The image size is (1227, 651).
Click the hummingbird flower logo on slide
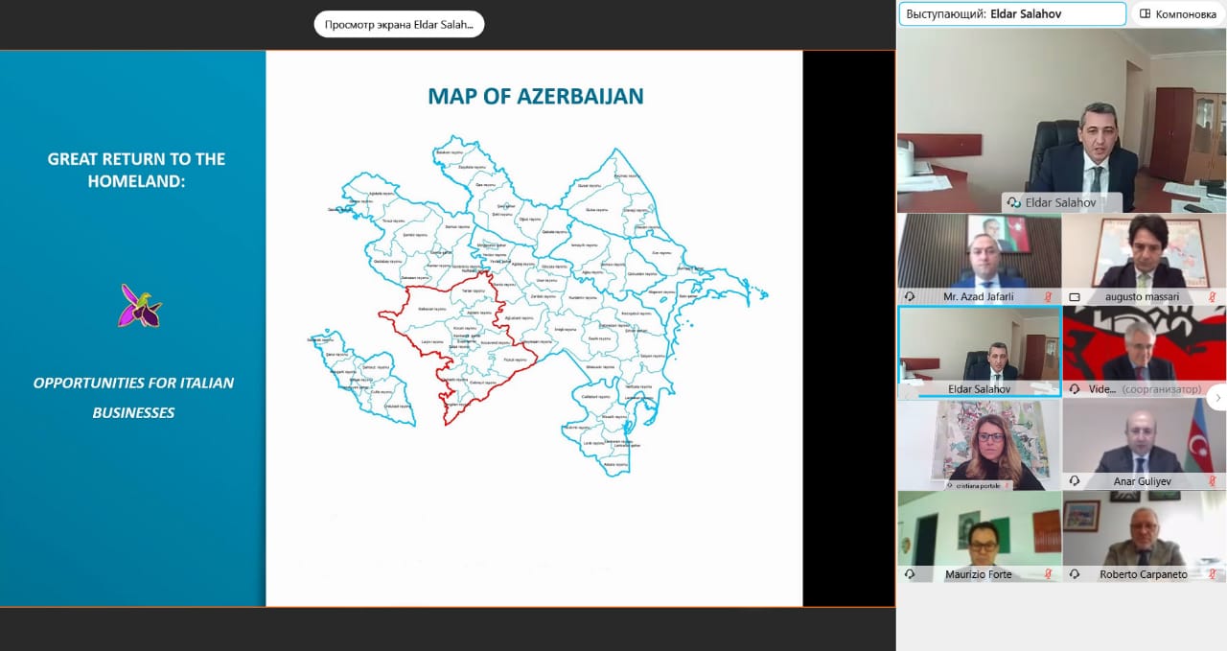(x=139, y=306)
